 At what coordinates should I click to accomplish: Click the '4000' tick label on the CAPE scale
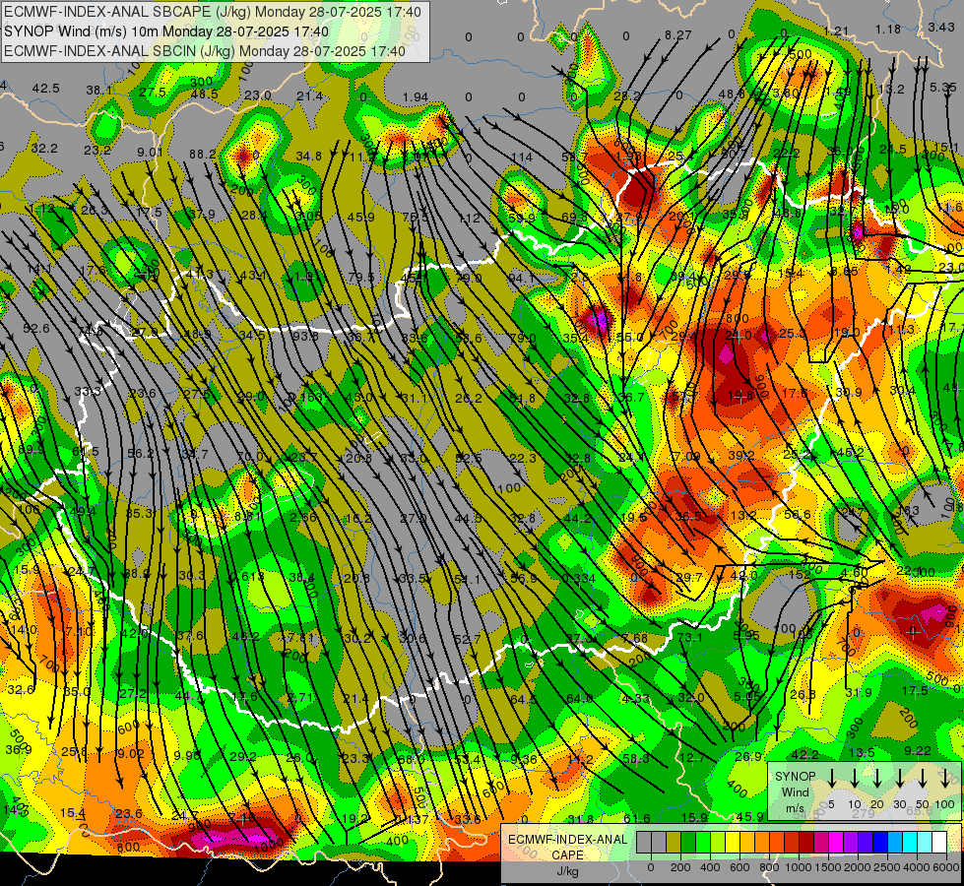pos(918,867)
